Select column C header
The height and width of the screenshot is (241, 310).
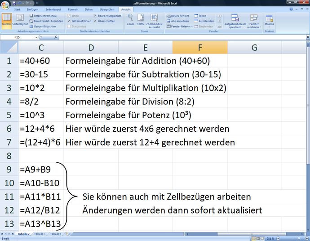(x=41, y=48)
